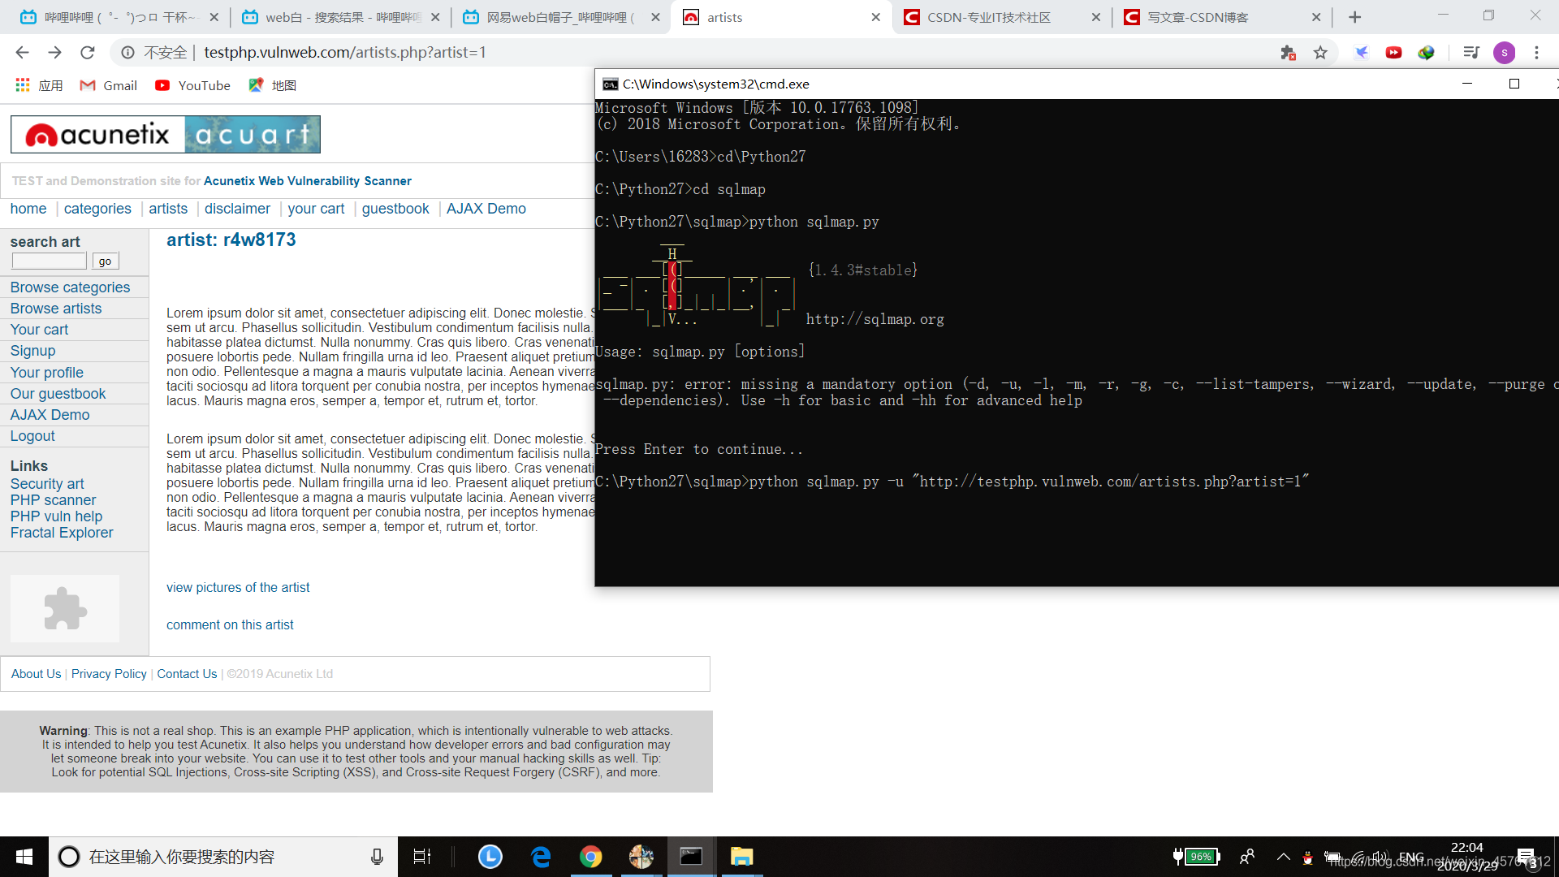Click Logout in the sidebar

(32, 436)
